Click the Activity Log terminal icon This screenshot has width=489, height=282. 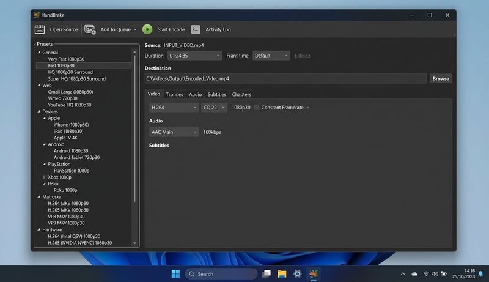(196, 29)
